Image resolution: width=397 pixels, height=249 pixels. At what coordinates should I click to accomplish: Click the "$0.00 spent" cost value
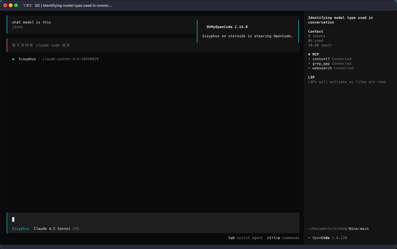coord(320,45)
